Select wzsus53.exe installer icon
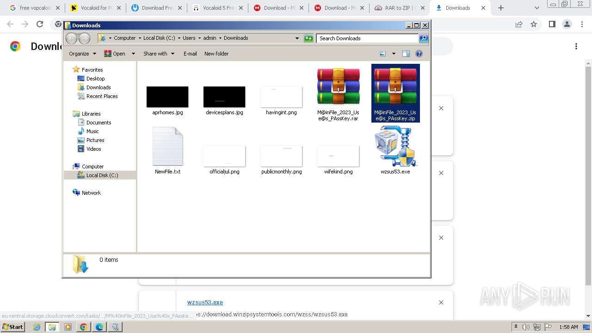592x333 pixels. pos(395,147)
